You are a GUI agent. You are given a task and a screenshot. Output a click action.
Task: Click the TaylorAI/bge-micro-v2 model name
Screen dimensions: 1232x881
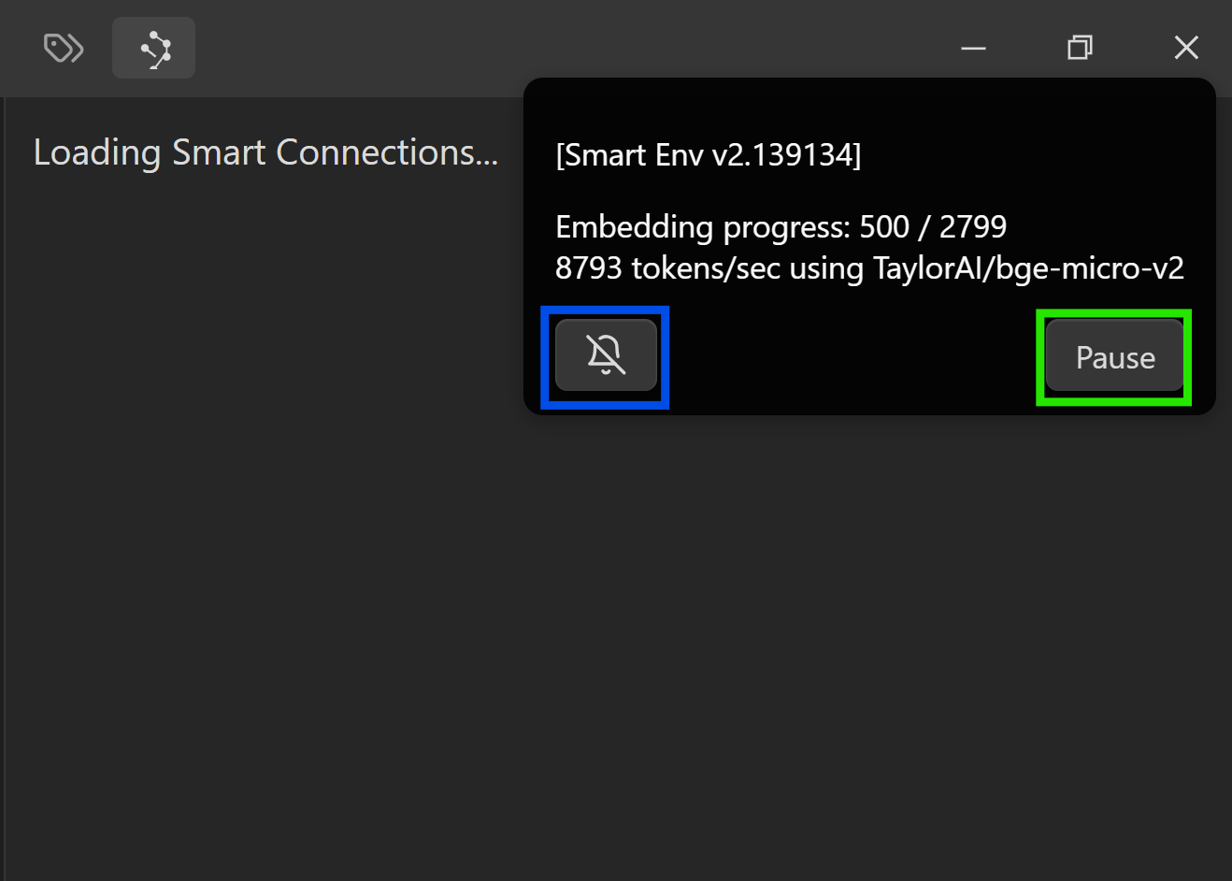point(1028,268)
